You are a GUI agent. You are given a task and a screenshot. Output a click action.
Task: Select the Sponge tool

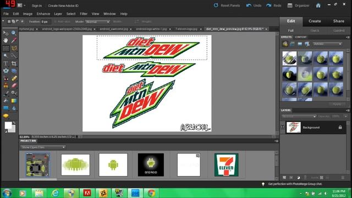[5, 116]
